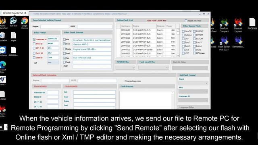Switch to the DESKTOP-MAC3U7M tab
258x145 pixels.
tap(12, 13)
